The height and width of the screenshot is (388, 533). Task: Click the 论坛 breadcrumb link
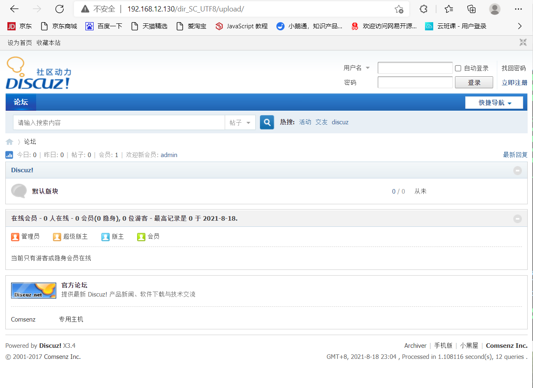pos(30,142)
